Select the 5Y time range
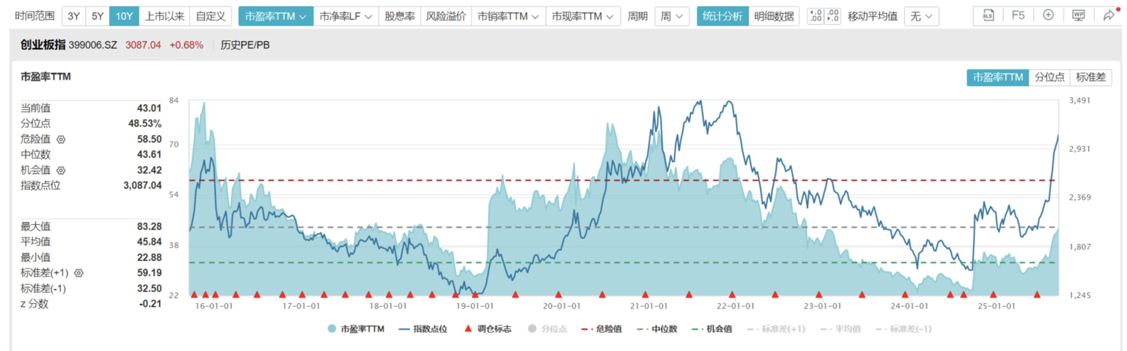The width and height of the screenshot is (1127, 351). [x=97, y=16]
